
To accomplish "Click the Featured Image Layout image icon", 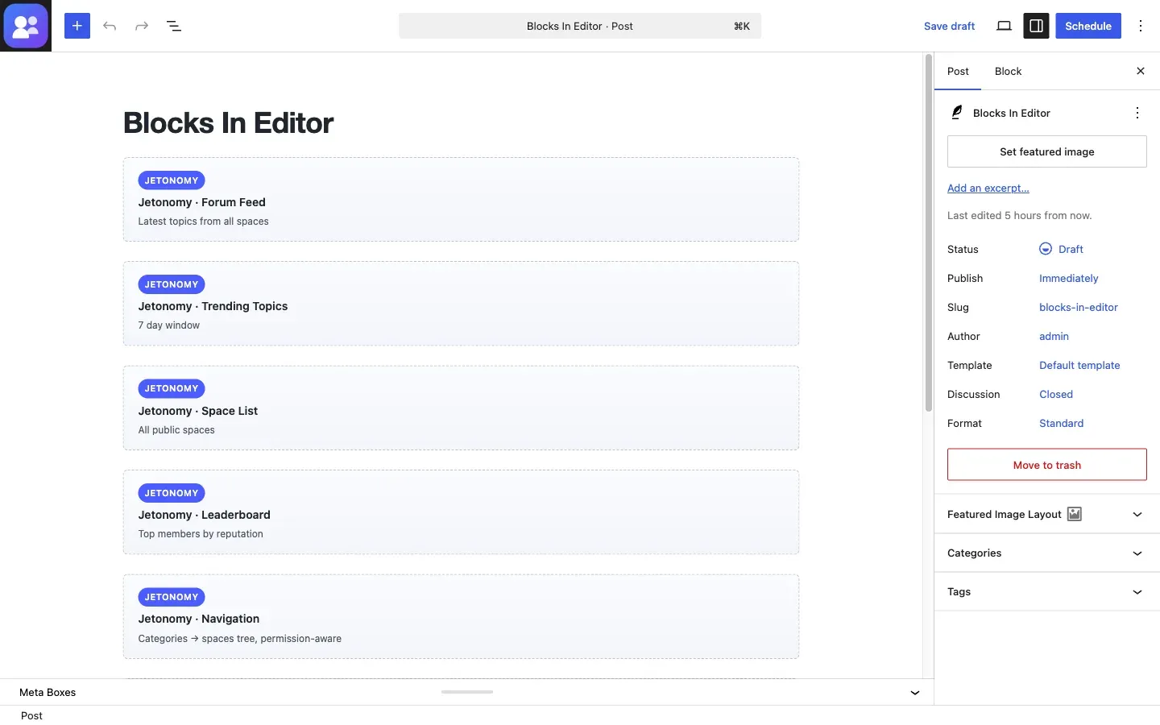I will [1075, 514].
